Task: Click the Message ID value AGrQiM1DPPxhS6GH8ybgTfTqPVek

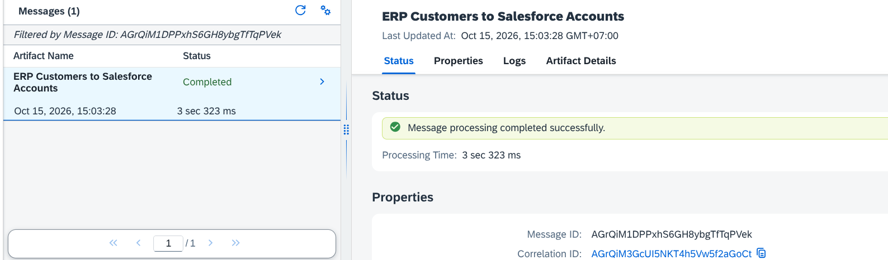Action: (672, 234)
